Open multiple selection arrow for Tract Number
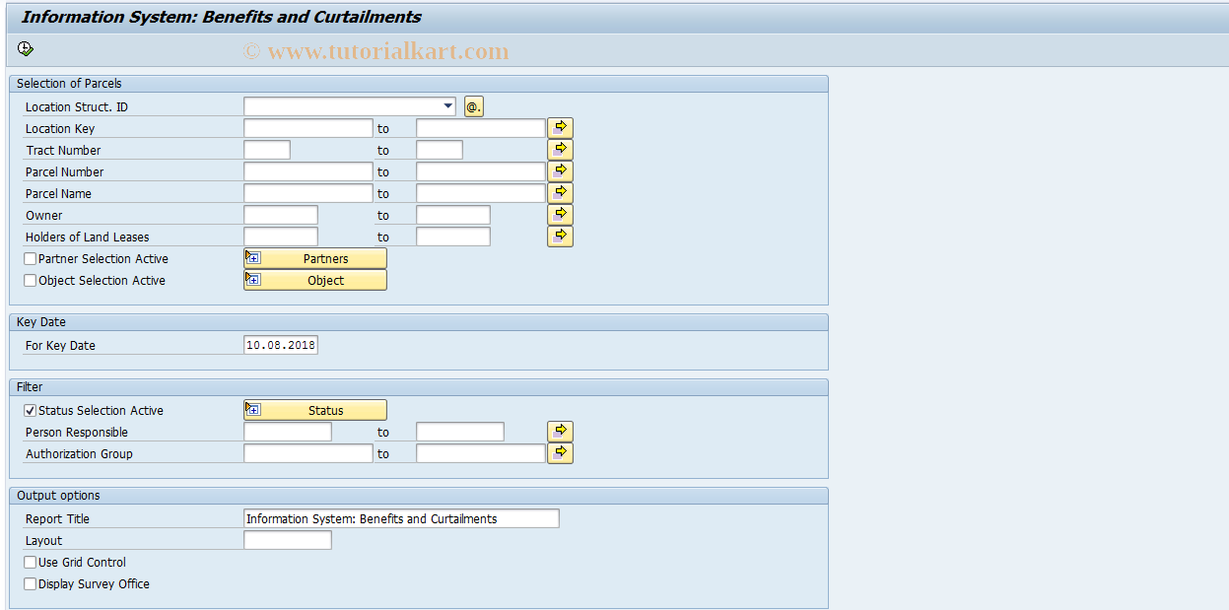The width and height of the screenshot is (1229, 610). (x=561, y=150)
